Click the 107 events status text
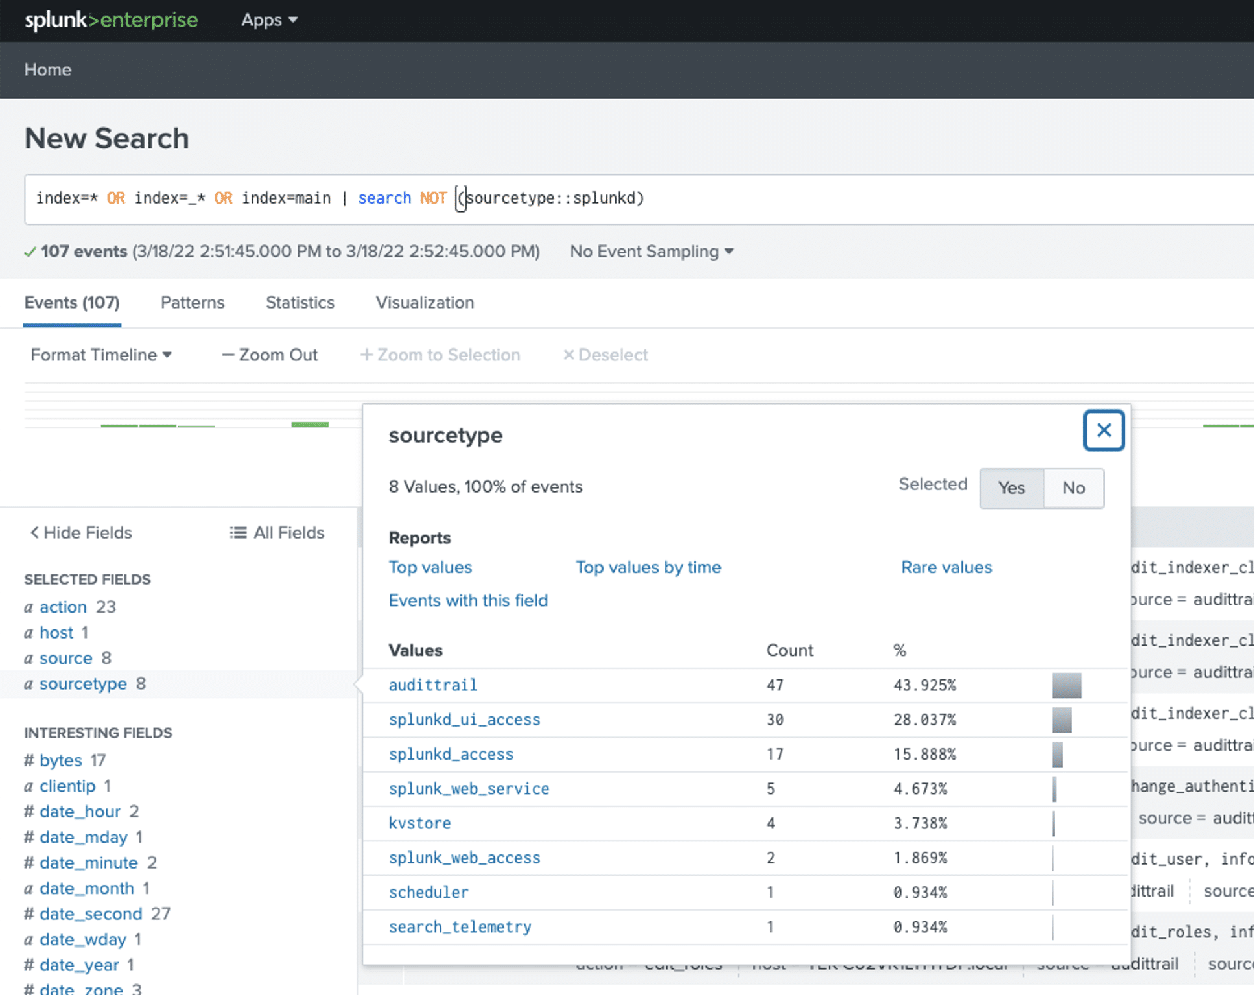 [84, 251]
